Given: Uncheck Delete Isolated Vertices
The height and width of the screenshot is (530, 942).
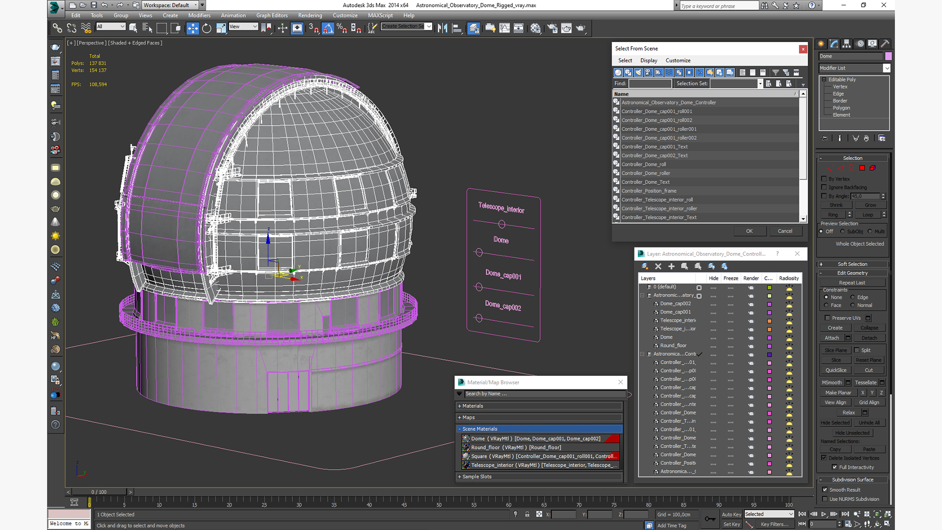Looking at the screenshot, I should coord(824,458).
